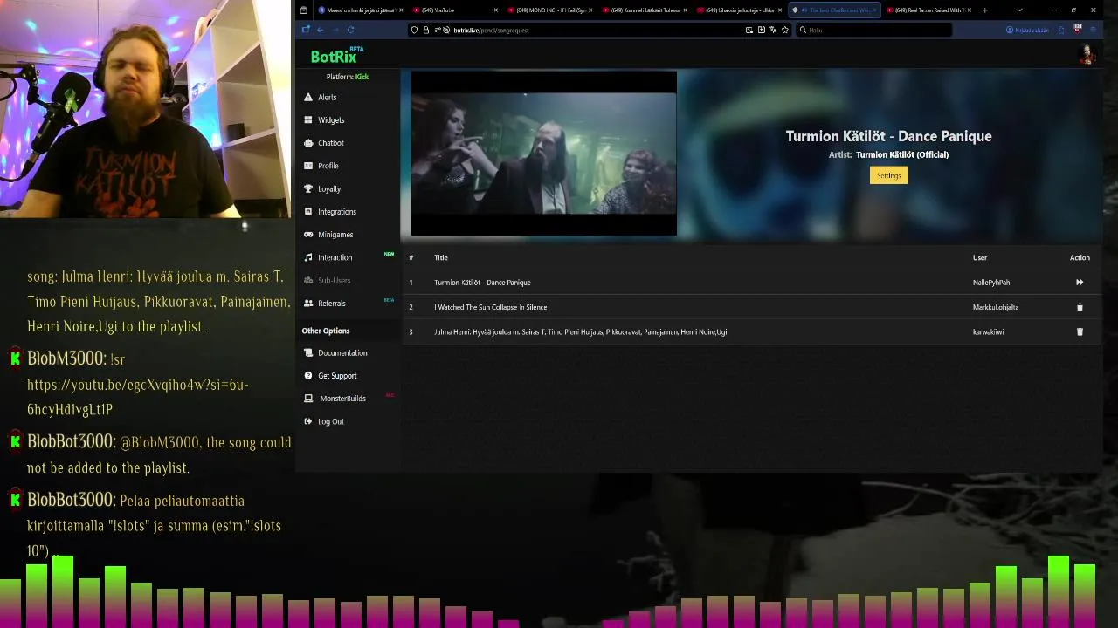Go to Profile in sidebar
This screenshot has height=628, width=1118.
coord(328,166)
